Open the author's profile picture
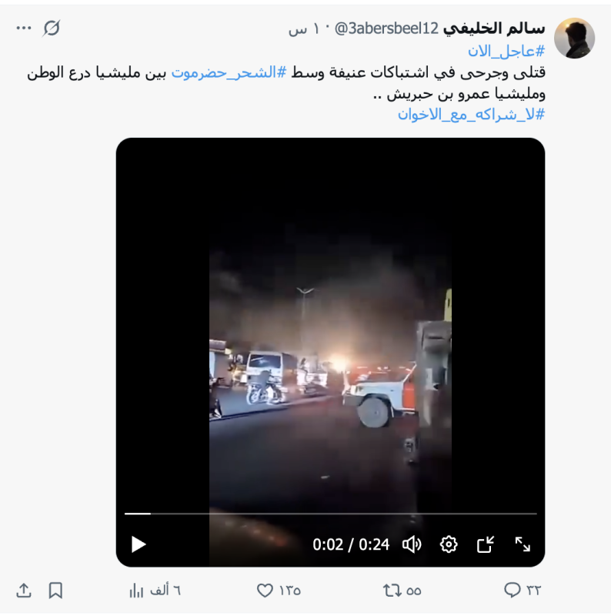Viewport: 611px width, 616px height. [x=574, y=38]
